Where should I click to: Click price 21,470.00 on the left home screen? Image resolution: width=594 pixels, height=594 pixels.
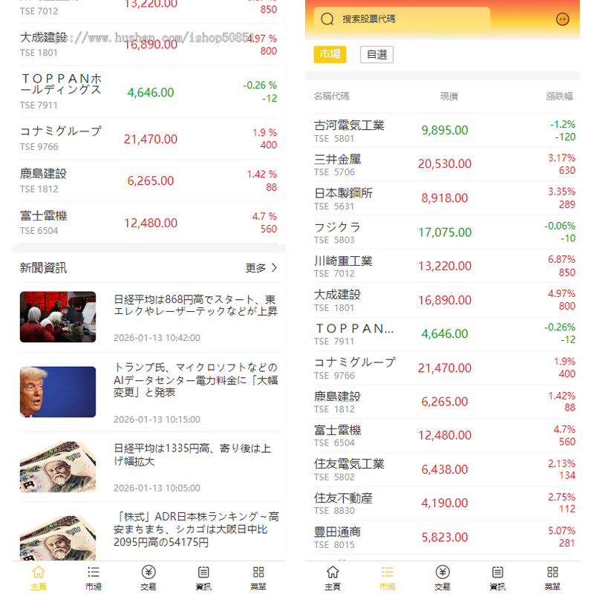[x=151, y=139]
